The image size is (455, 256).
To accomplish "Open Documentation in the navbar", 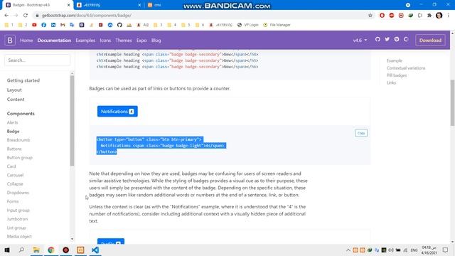I will click(x=54, y=41).
